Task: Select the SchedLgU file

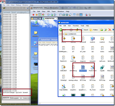Action: tap(63, 78)
